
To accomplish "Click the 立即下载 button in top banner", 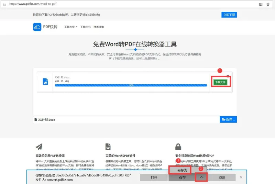I will (229, 15).
